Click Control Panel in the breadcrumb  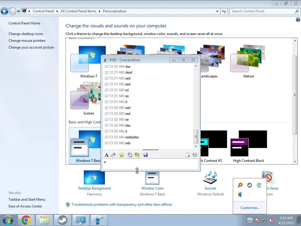[x=43, y=11]
